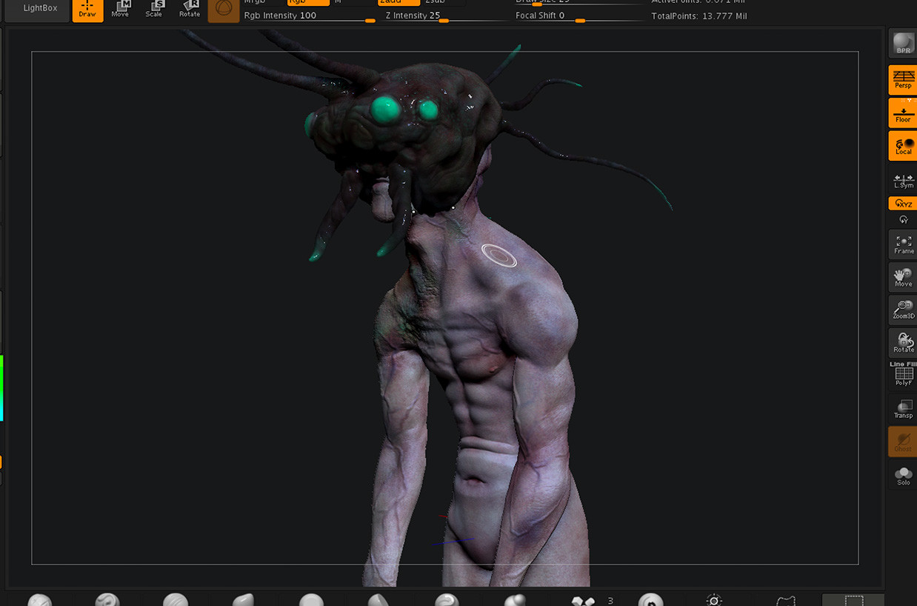The image size is (917, 606).
Task: Click the orange gizmo icon beside Rotate
Action: tap(223, 10)
